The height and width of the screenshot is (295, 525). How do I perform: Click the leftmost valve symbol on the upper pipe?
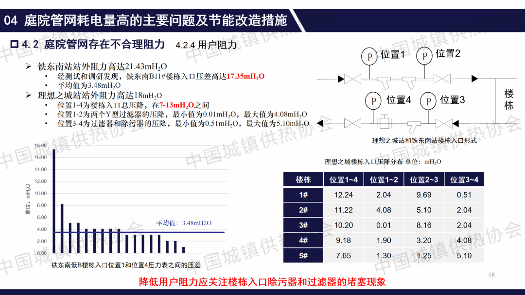(x=351, y=79)
